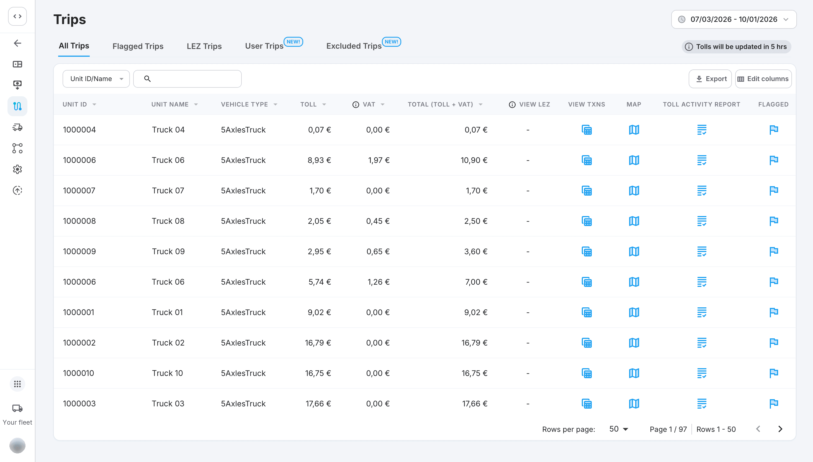Sort by Vehicle Type column arrow

pyautogui.click(x=275, y=105)
